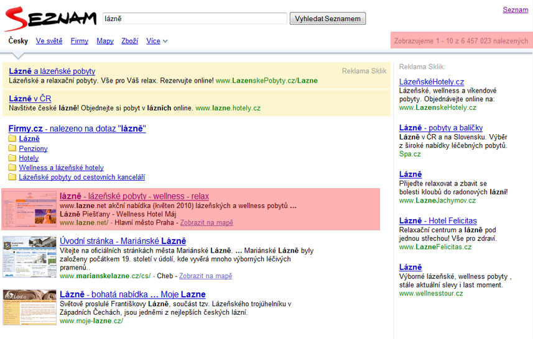The image size is (533, 339).
Task: Click the Mariánské Lázně site thumbnail
Action: click(30, 257)
